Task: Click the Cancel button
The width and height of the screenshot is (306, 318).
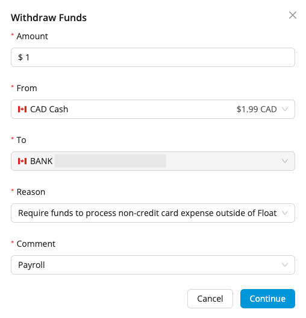Action: pyautogui.click(x=210, y=299)
